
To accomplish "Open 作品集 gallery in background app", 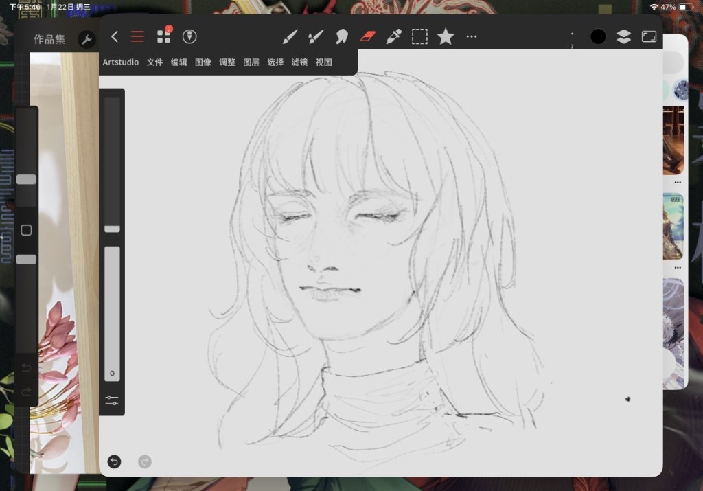I will [x=49, y=39].
